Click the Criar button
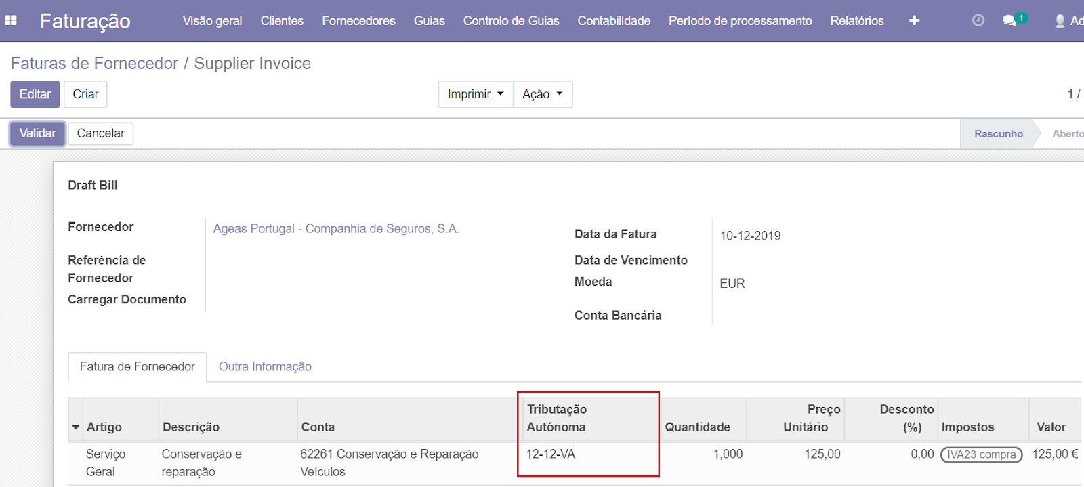Viewport: 1084px width, 487px height. tap(85, 94)
